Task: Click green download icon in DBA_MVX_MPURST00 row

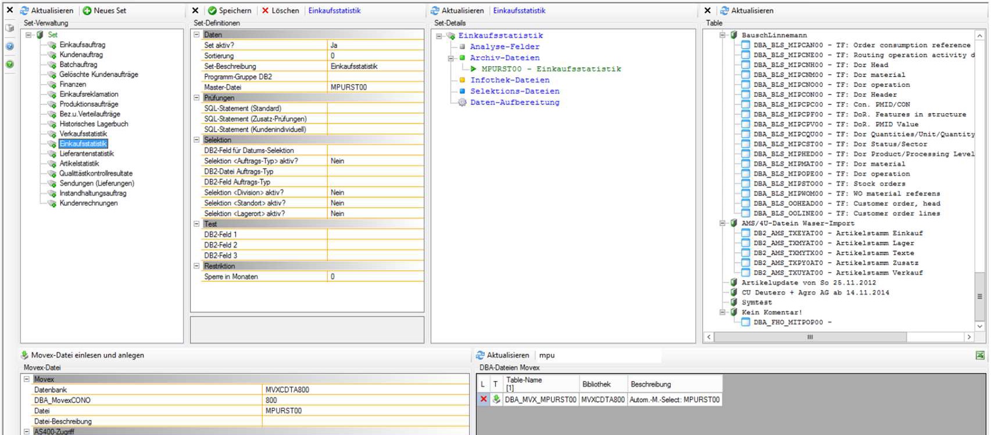Action: (x=496, y=399)
